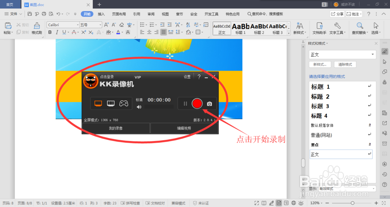Click the 批注 comment button

click(x=354, y=14)
